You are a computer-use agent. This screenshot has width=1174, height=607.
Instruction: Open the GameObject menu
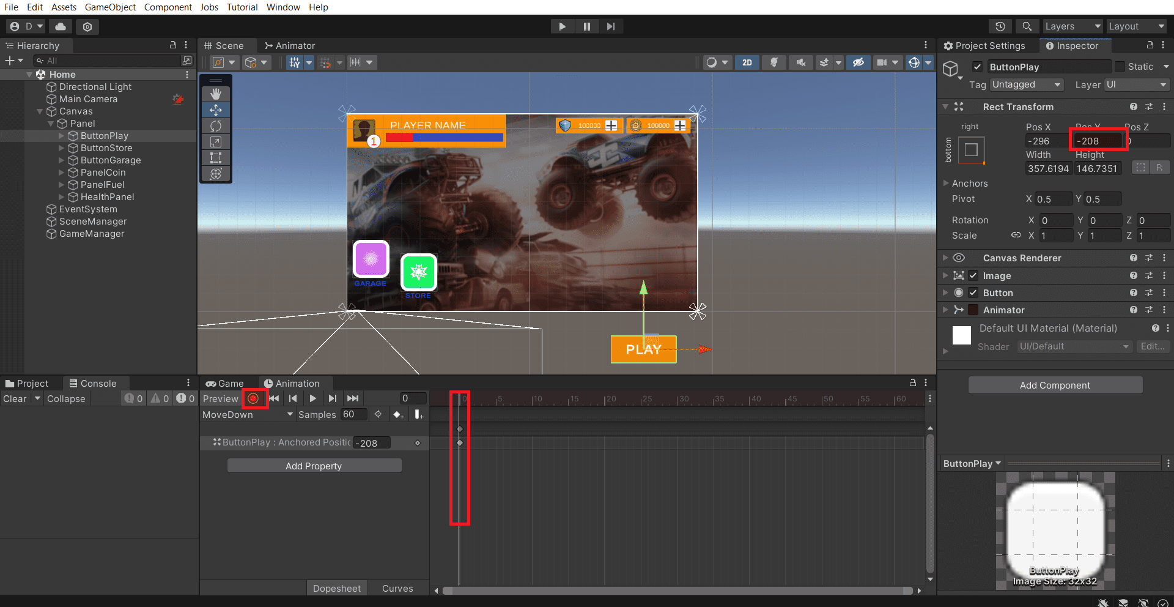click(x=110, y=7)
